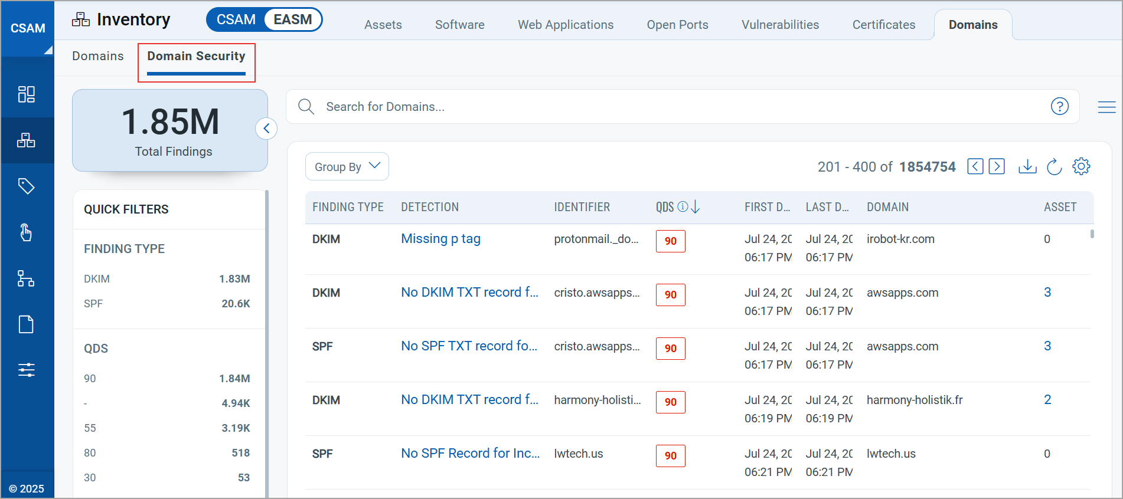The height and width of the screenshot is (499, 1123).
Task: Open asset count 3 for SPF awsapps.com
Action: tap(1047, 346)
